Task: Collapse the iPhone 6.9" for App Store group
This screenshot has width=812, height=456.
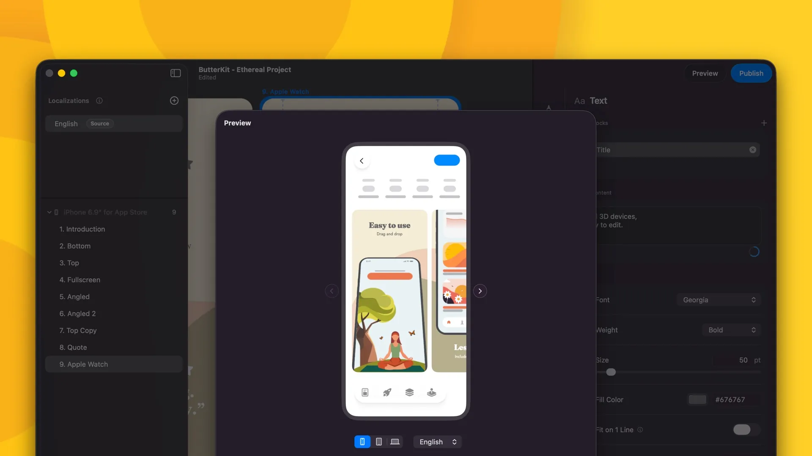Action: click(49, 212)
